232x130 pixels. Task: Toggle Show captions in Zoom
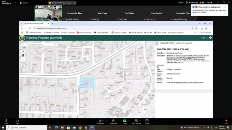coord(136,122)
